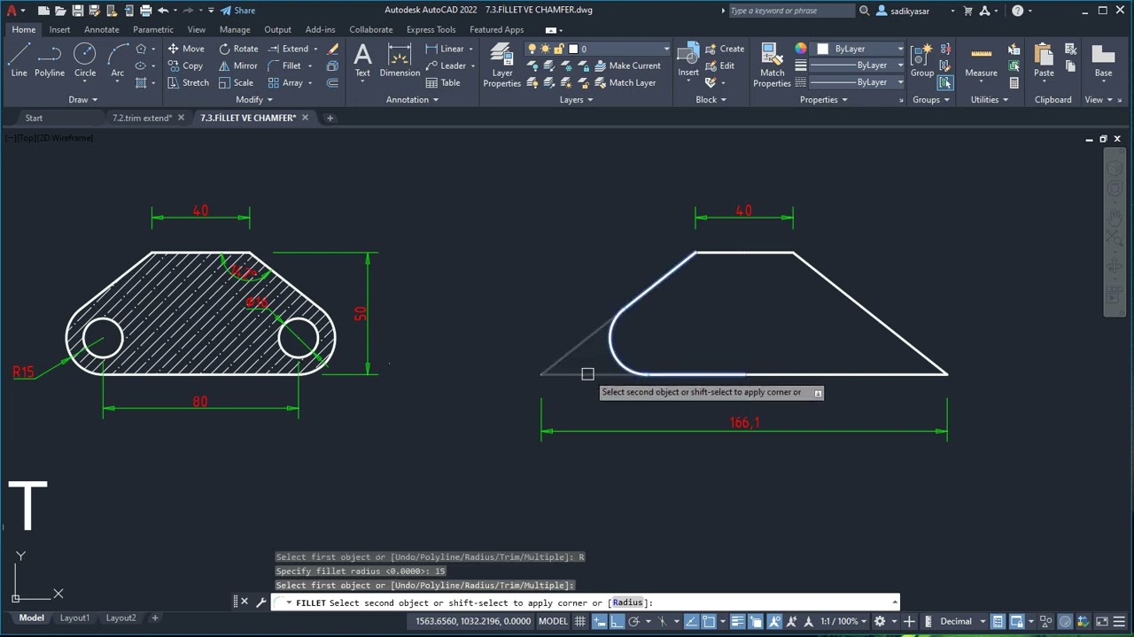Viewport: 1134px width, 637px height.
Task: Activate the Rotate command
Action: point(238,49)
